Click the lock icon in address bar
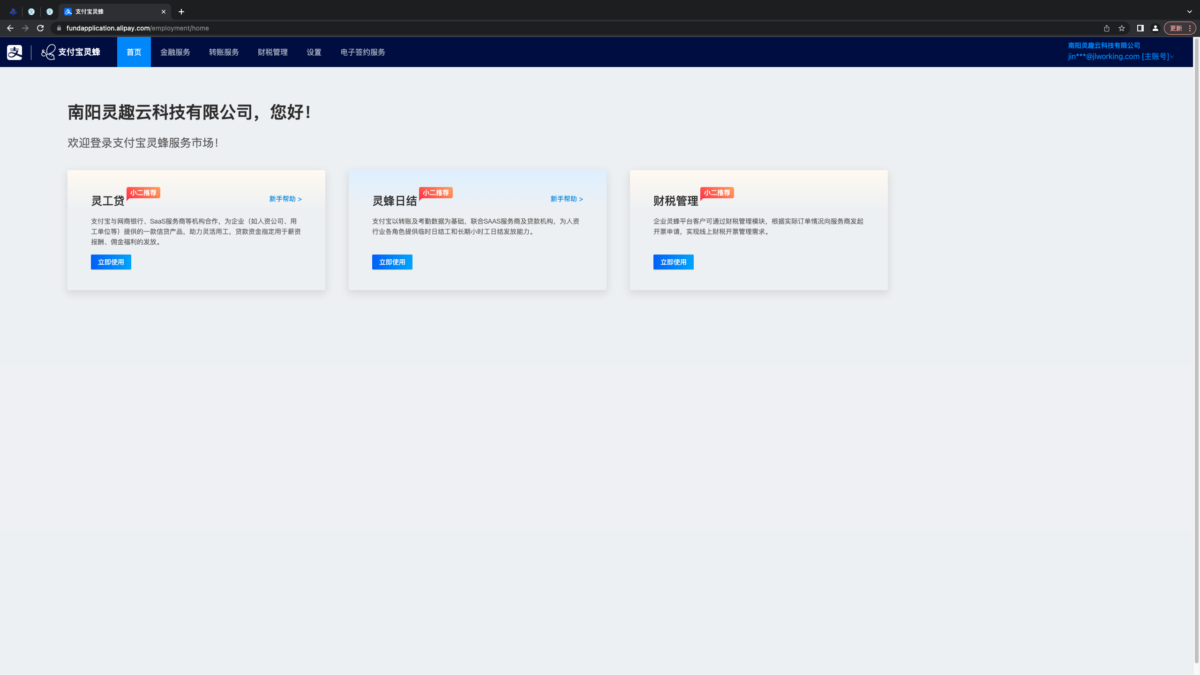The image size is (1200, 675). pyautogui.click(x=59, y=28)
